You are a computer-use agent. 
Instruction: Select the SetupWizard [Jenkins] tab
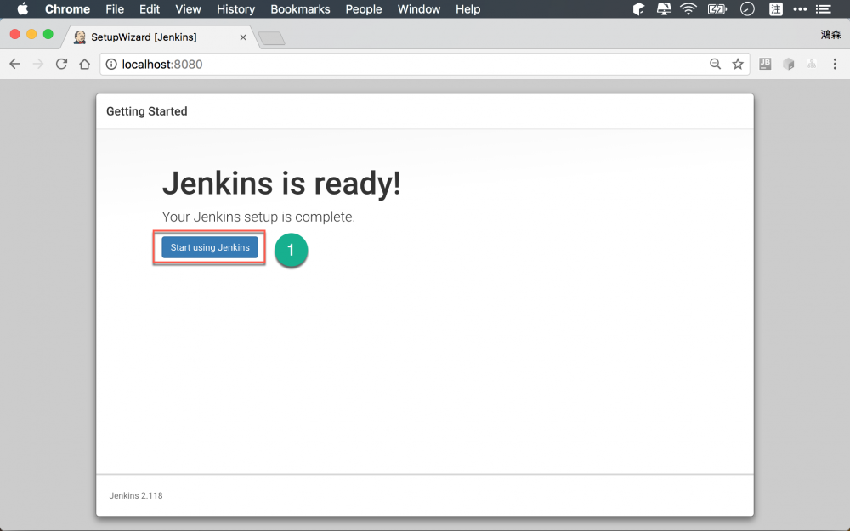(x=160, y=37)
